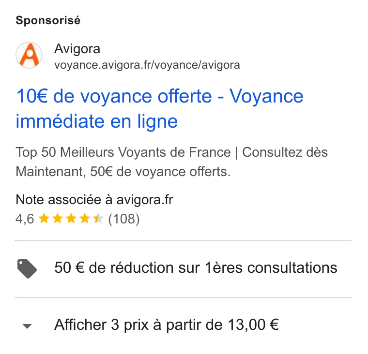Click the first yellow rating star

click(x=44, y=219)
